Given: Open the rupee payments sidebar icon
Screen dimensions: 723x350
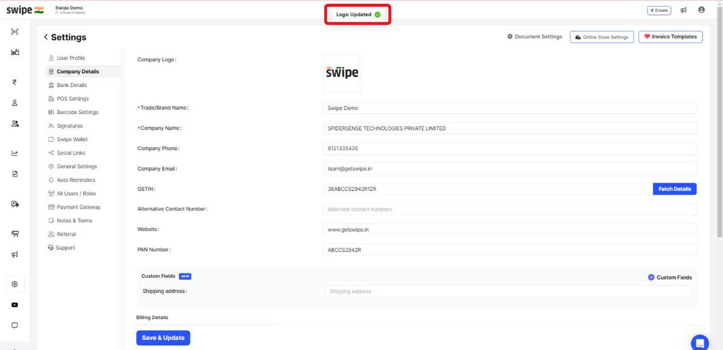Looking at the screenshot, I should (15, 82).
